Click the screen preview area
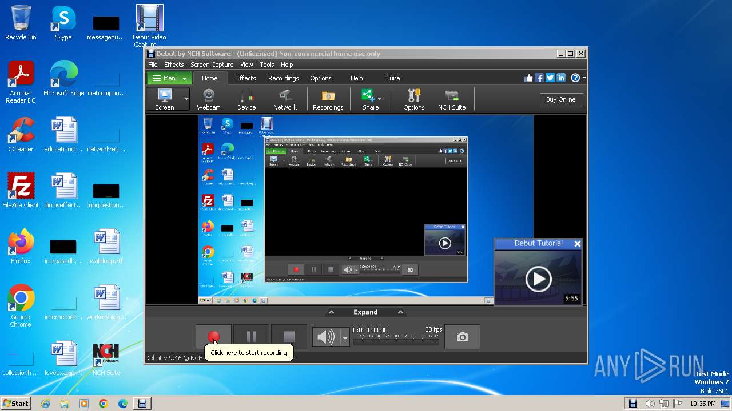Viewport: 732px width, 411px height. coord(366,209)
